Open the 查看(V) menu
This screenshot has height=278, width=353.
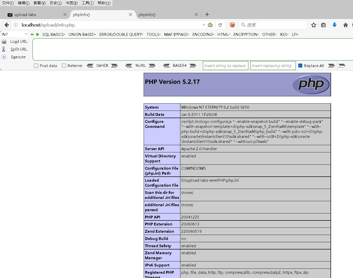[39, 3]
